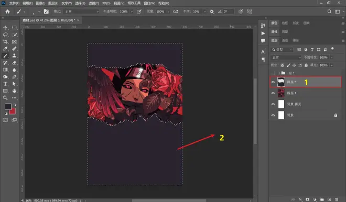Select the History Brush tool
The image size is (346, 202).
[x=5, y=63]
